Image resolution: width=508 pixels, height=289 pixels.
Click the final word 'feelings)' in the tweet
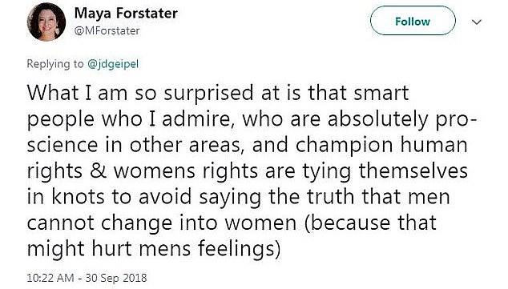tap(239, 250)
